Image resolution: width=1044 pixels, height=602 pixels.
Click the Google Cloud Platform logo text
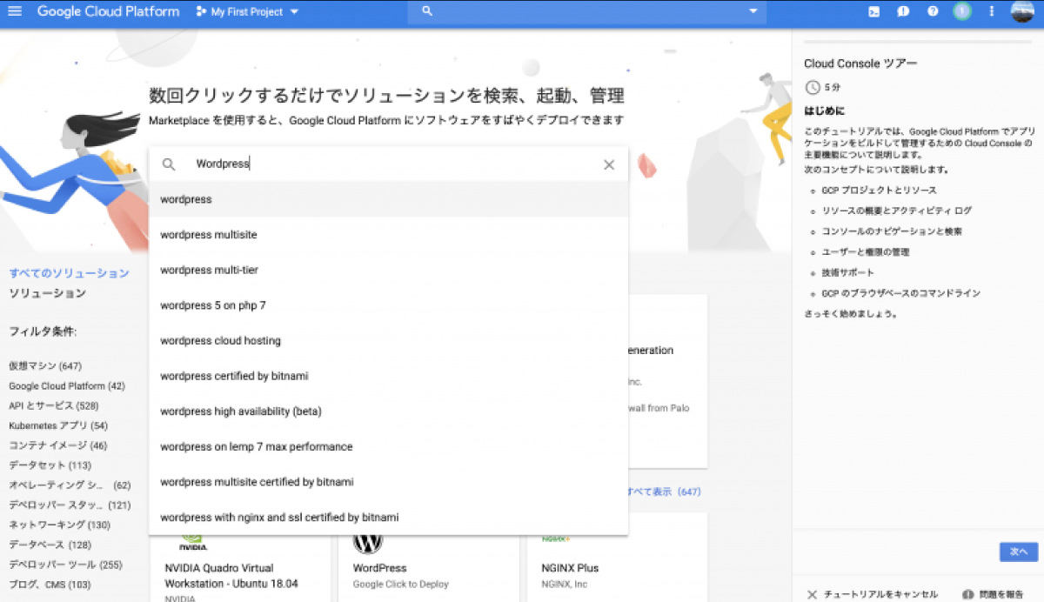point(108,12)
